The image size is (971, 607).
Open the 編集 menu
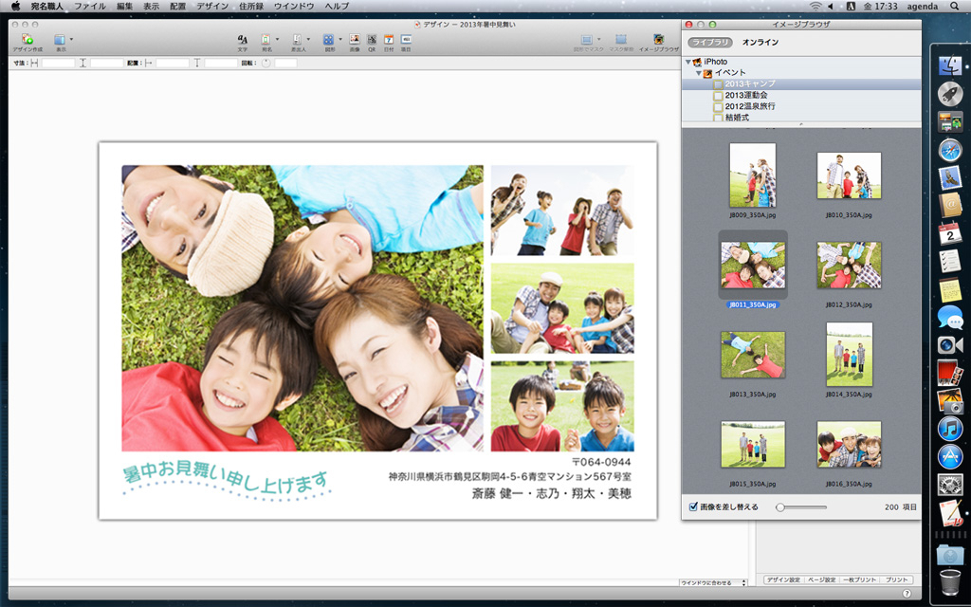(124, 7)
